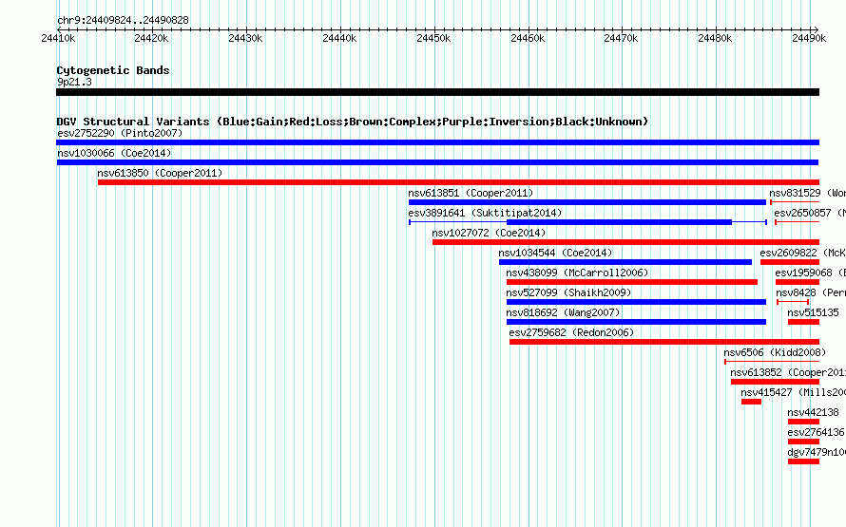
Task: Select the red nsv1027072 loss bar
Action: coord(625,242)
